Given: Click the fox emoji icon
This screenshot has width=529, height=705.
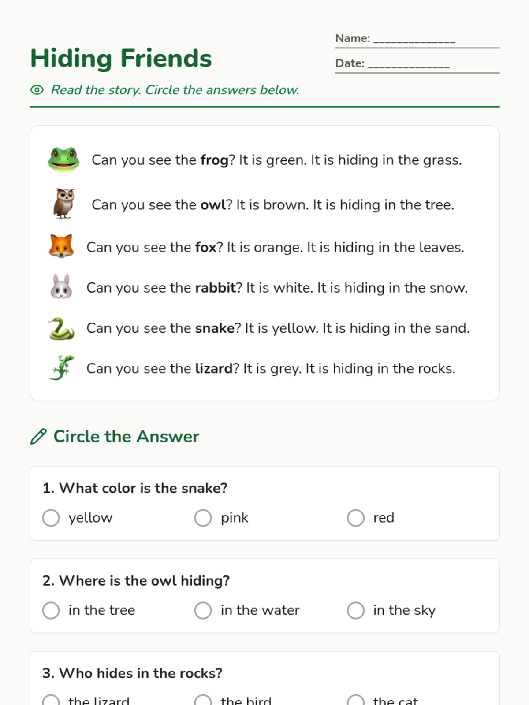Looking at the screenshot, I should 61,247.
